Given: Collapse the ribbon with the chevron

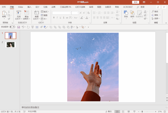Looking at the screenshot, I should click(x=166, y=23).
